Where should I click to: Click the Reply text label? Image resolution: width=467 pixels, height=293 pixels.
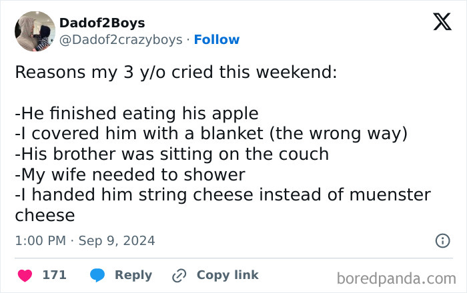(x=133, y=275)
